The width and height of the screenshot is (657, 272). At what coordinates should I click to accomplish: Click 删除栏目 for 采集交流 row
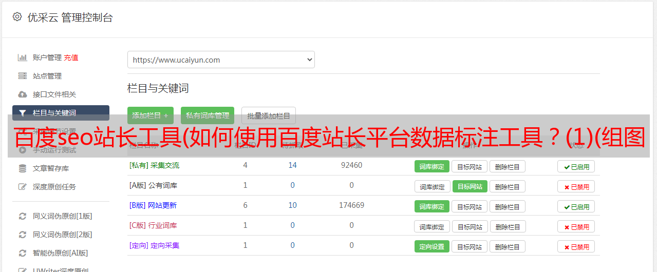[x=508, y=166]
